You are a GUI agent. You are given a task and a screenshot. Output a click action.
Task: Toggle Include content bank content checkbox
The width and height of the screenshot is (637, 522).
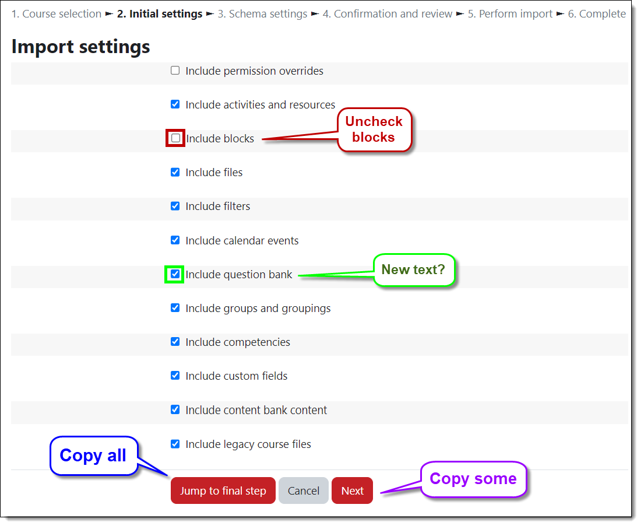point(175,410)
